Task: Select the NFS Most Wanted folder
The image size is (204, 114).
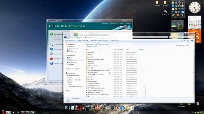Action: (x=93, y=66)
